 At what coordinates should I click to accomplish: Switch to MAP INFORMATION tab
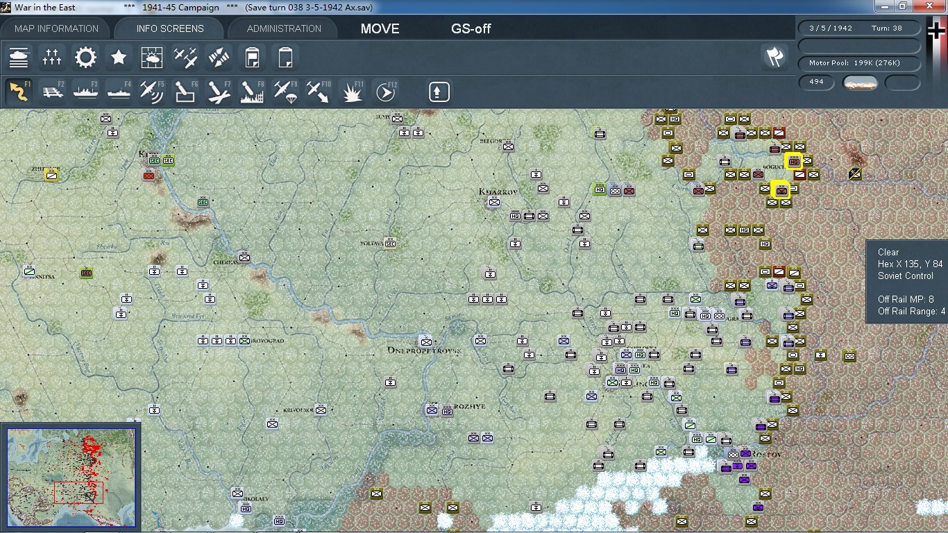[x=57, y=28]
